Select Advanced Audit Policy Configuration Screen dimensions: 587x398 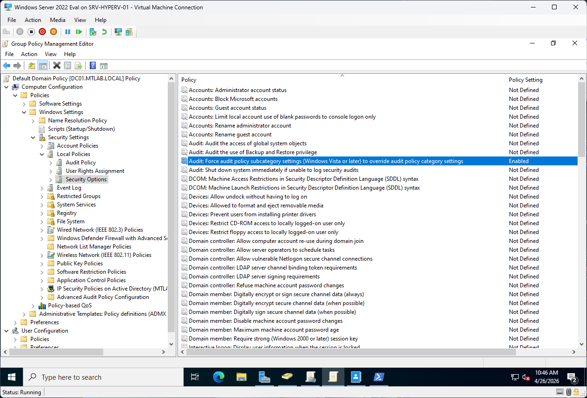(x=103, y=297)
